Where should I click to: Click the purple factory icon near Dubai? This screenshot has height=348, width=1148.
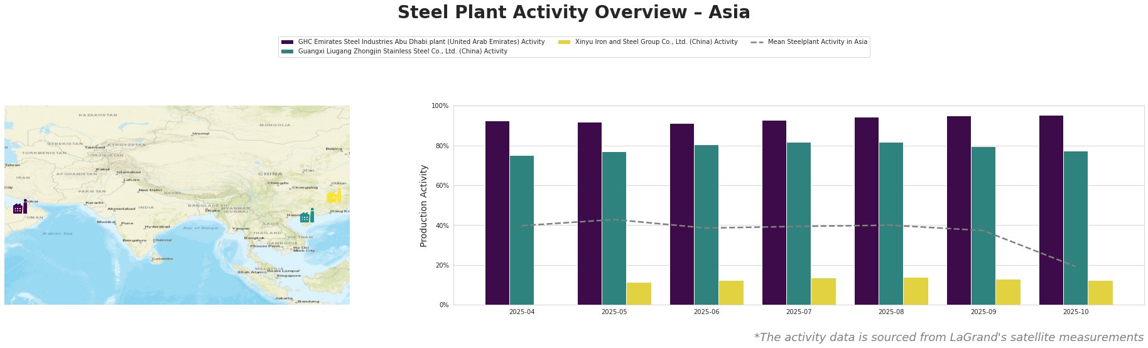point(20,207)
